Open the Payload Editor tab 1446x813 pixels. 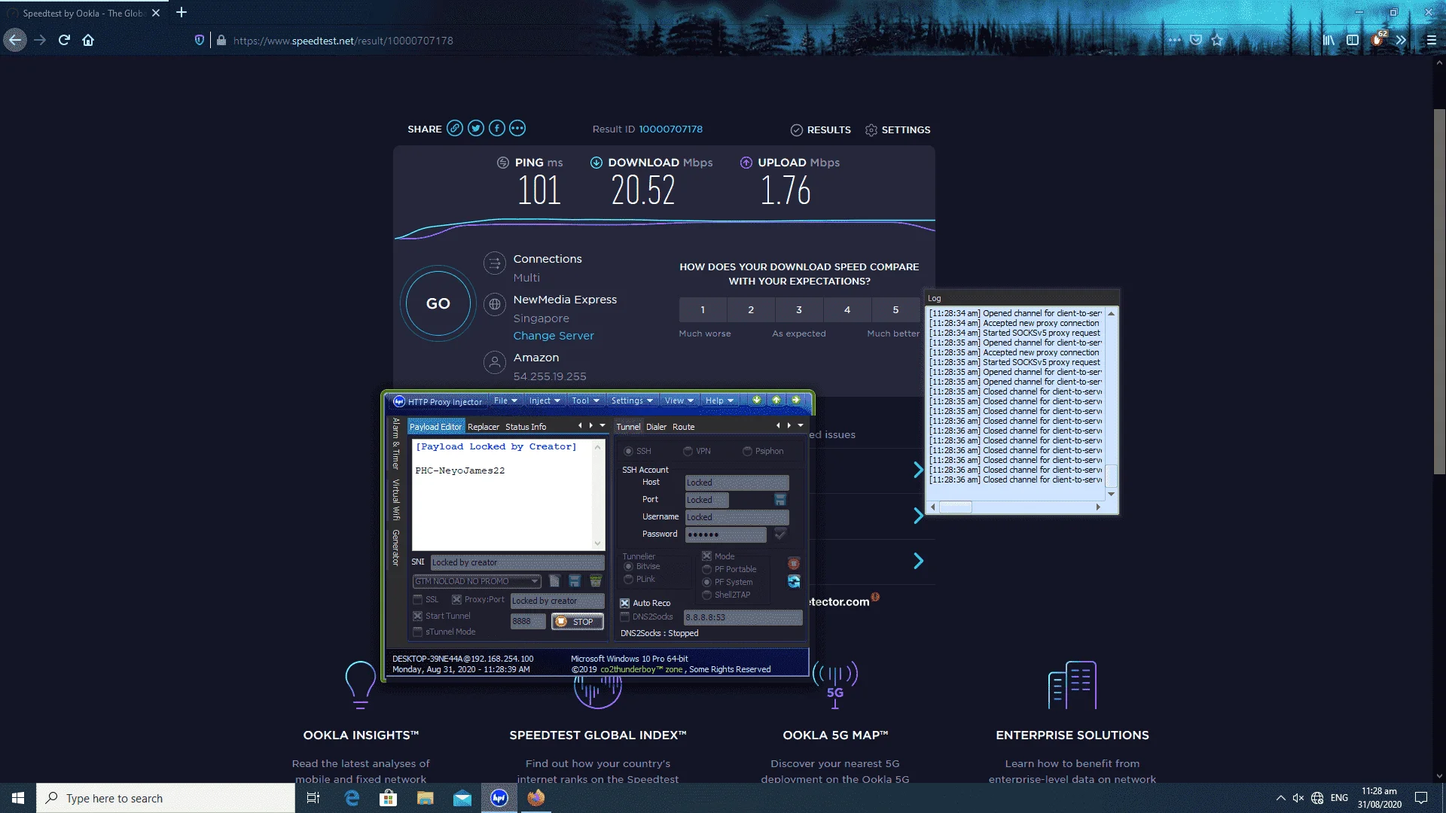pyautogui.click(x=436, y=427)
